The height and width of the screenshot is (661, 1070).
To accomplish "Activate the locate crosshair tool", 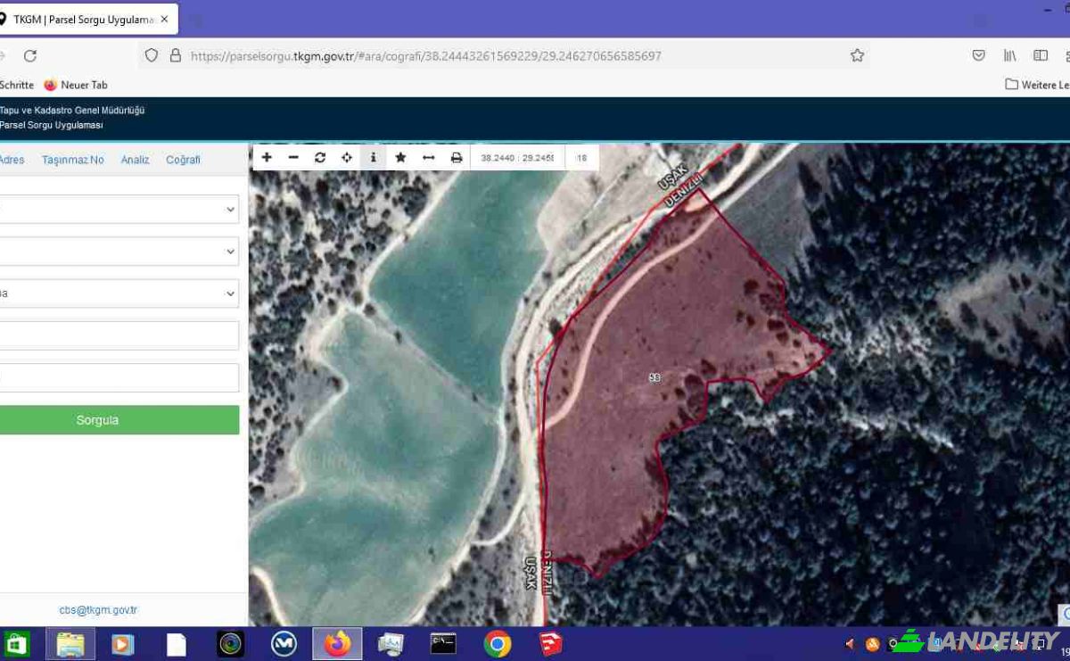I will (x=347, y=157).
